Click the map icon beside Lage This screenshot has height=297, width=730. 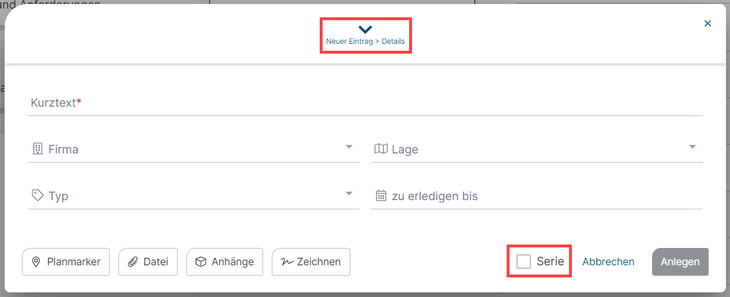(x=381, y=149)
